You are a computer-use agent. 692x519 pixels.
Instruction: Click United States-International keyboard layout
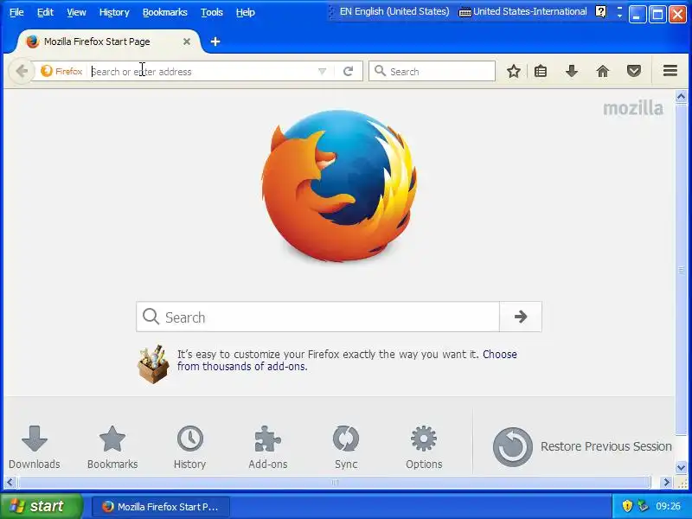click(523, 11)
